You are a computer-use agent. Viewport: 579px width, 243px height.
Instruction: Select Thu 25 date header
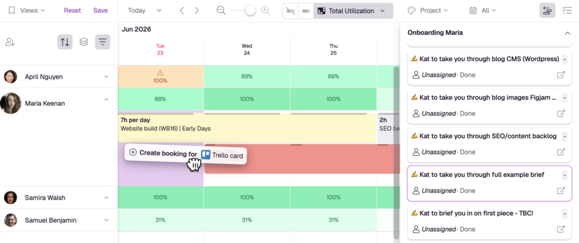click(x=333, y=50)
